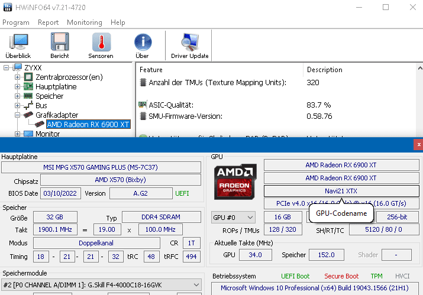
Task: Click the red Secure Boot label
Action: point(341,276)
